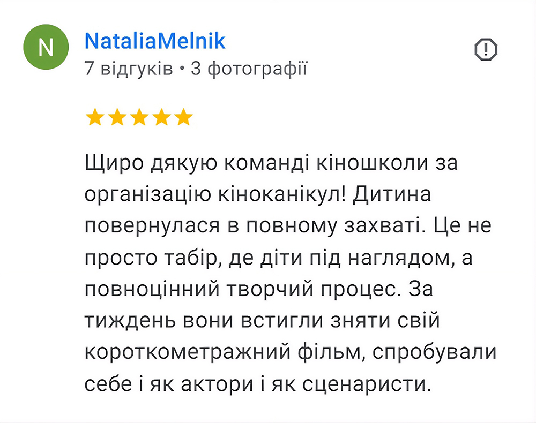Click the word "короткометражний" in the review
Image resolution: width=536 pixels, height=423 pixels.
point(187,353)
